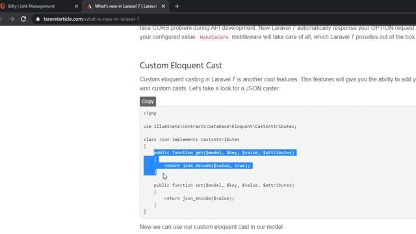Click the 'return json_decode($value, true);' line
The height and width of the screenshot is (234, 416).
pos(207,166)
